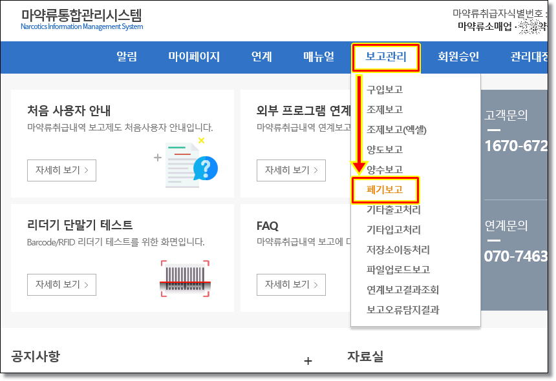Open 저장소이동처리 from the dropdown

(x=398, y=250)
